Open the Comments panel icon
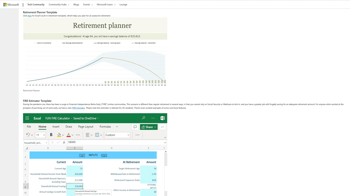The height and width of the screenshot is (196, 350). point(135,127)
